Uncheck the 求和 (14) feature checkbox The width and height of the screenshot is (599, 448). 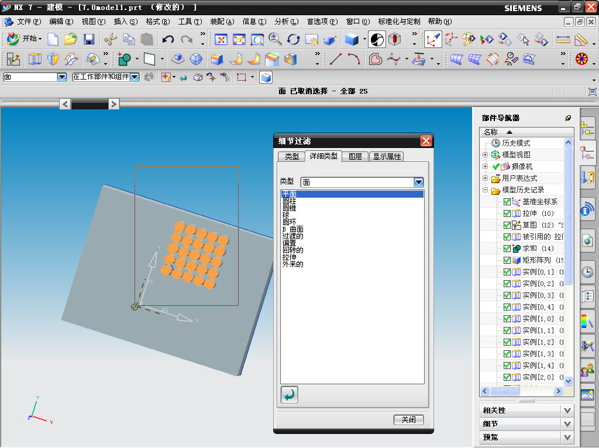point(507,249)
